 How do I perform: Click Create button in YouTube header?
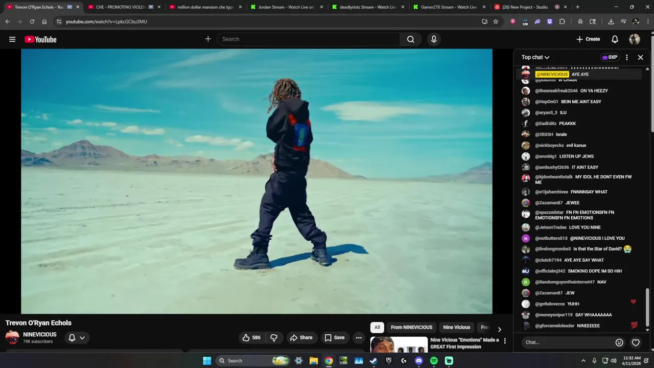click(x=588, y=39)
